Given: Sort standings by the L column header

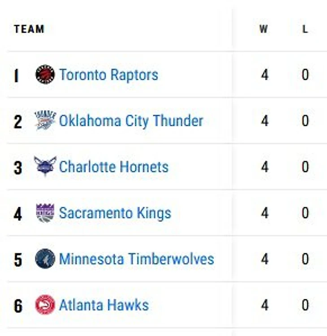Looking at the screenshot, I should 305,29.
